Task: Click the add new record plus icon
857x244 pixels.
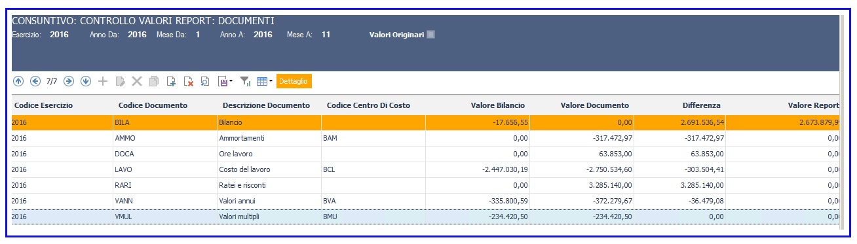Action: 103,81
